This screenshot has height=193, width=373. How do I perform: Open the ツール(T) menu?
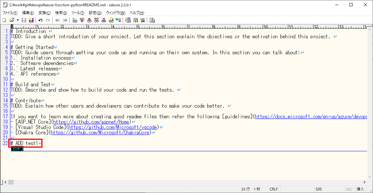click(78, 13)
